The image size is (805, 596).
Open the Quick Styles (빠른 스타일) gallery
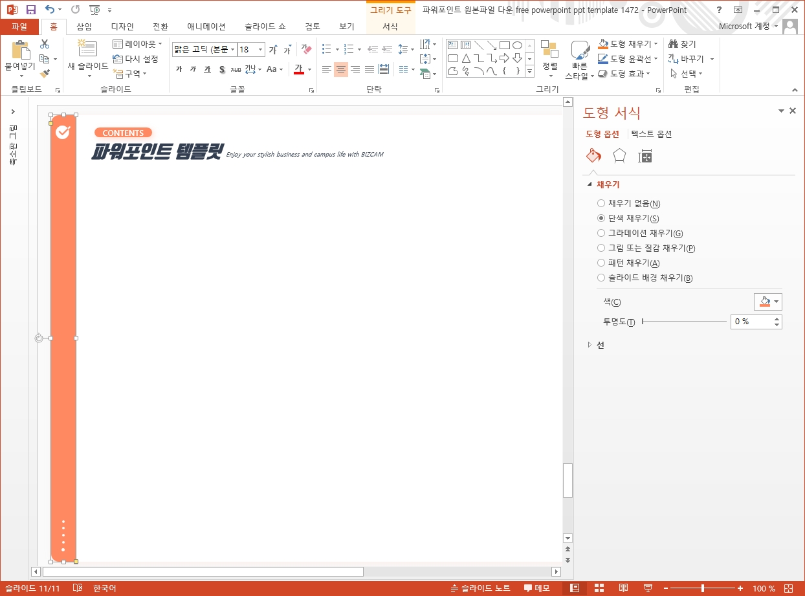580,61
